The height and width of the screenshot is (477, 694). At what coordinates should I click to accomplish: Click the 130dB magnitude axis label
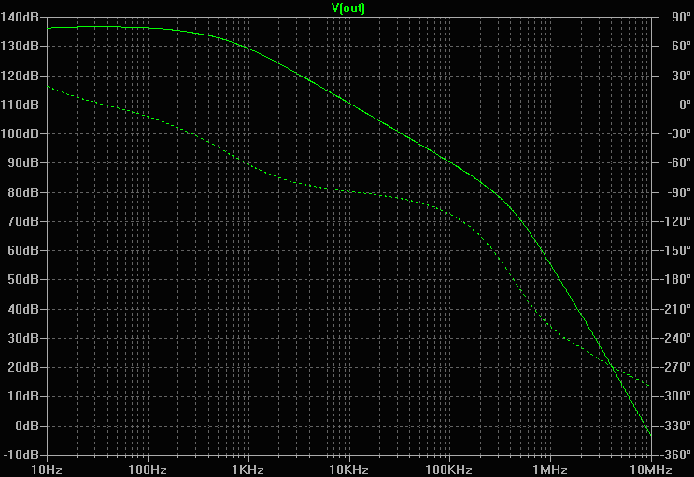(20, 46)
